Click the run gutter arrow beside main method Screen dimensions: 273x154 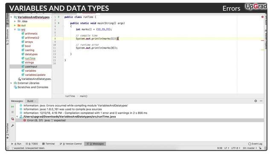59,23
